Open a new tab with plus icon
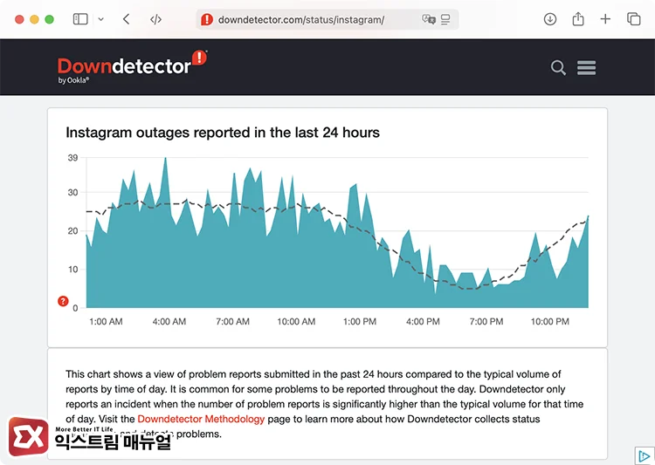The height and width of the screenshot is (465, 655). pos(605,19)
